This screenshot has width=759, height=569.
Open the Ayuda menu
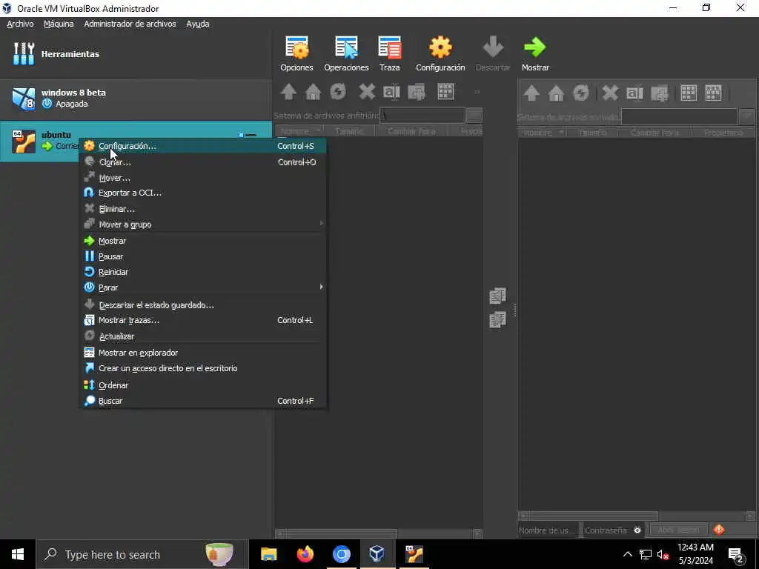pyautogui.click(x=197, y=24)
